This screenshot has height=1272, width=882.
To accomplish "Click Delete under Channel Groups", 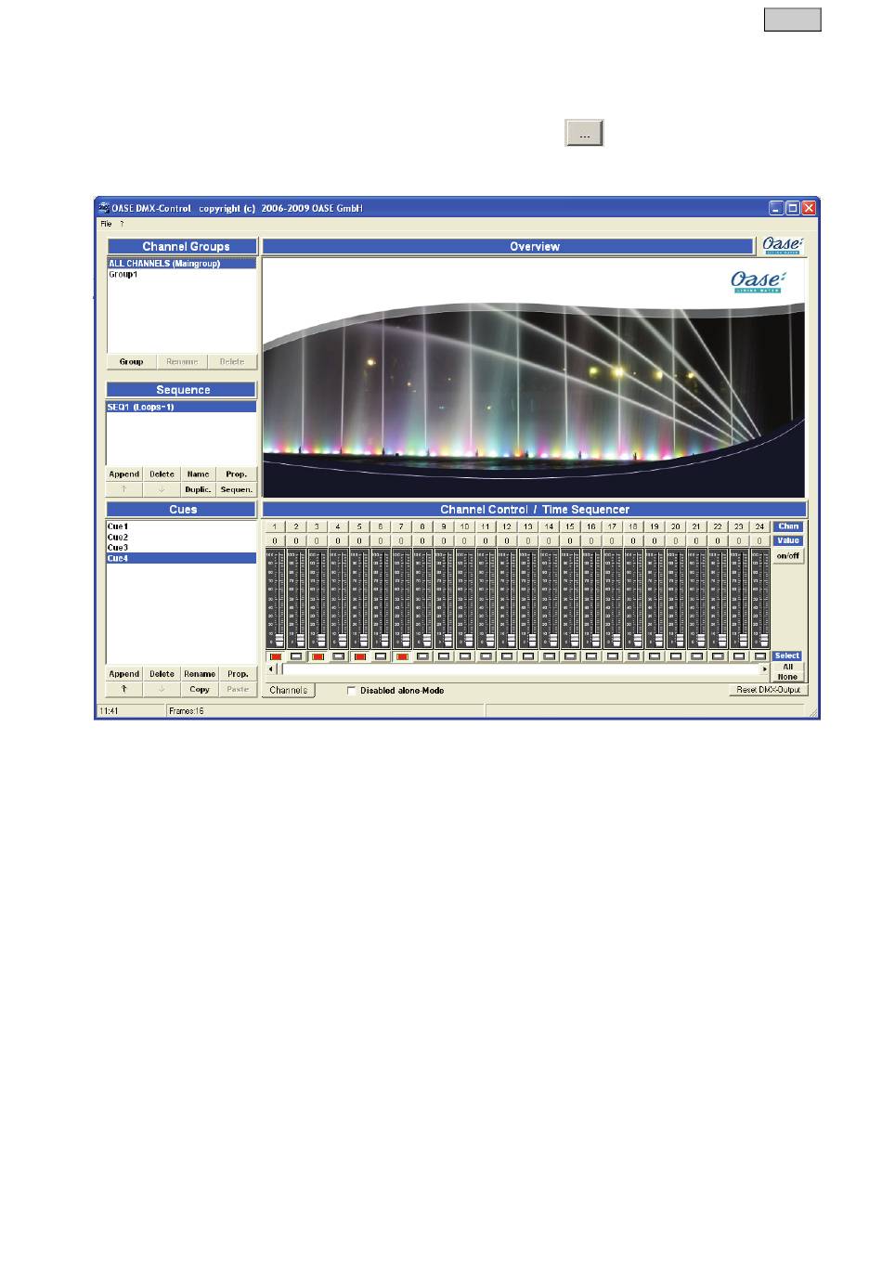I will coord(232,362).
